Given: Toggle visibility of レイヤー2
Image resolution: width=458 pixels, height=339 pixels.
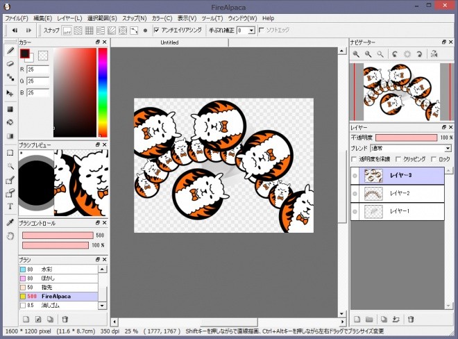Looking at the screenshot, I should pyautogui.click(x=355, y=194).
